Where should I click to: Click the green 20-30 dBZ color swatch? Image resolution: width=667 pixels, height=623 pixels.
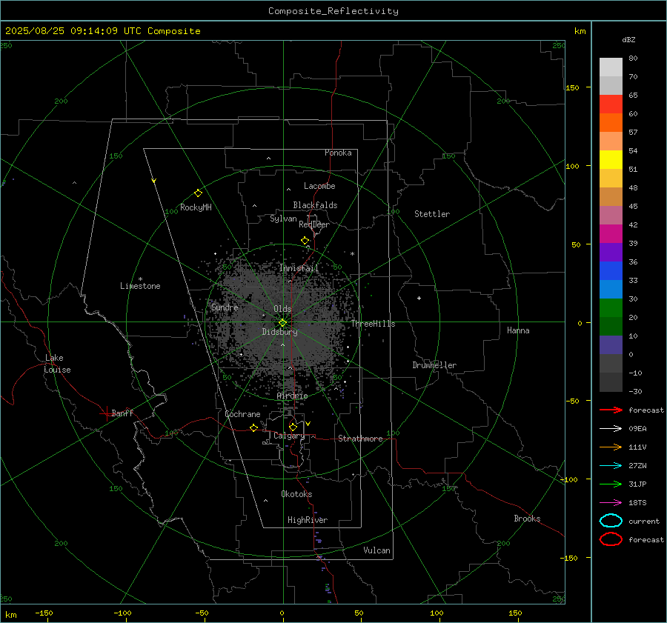coord(611,308)
